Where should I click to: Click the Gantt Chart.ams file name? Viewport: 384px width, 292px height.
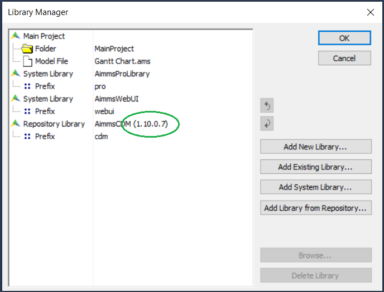122,61
